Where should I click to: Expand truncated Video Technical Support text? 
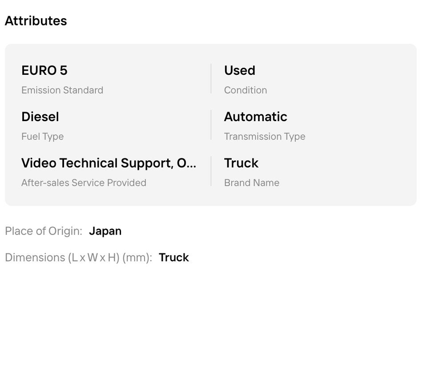(x=109, y=163)
